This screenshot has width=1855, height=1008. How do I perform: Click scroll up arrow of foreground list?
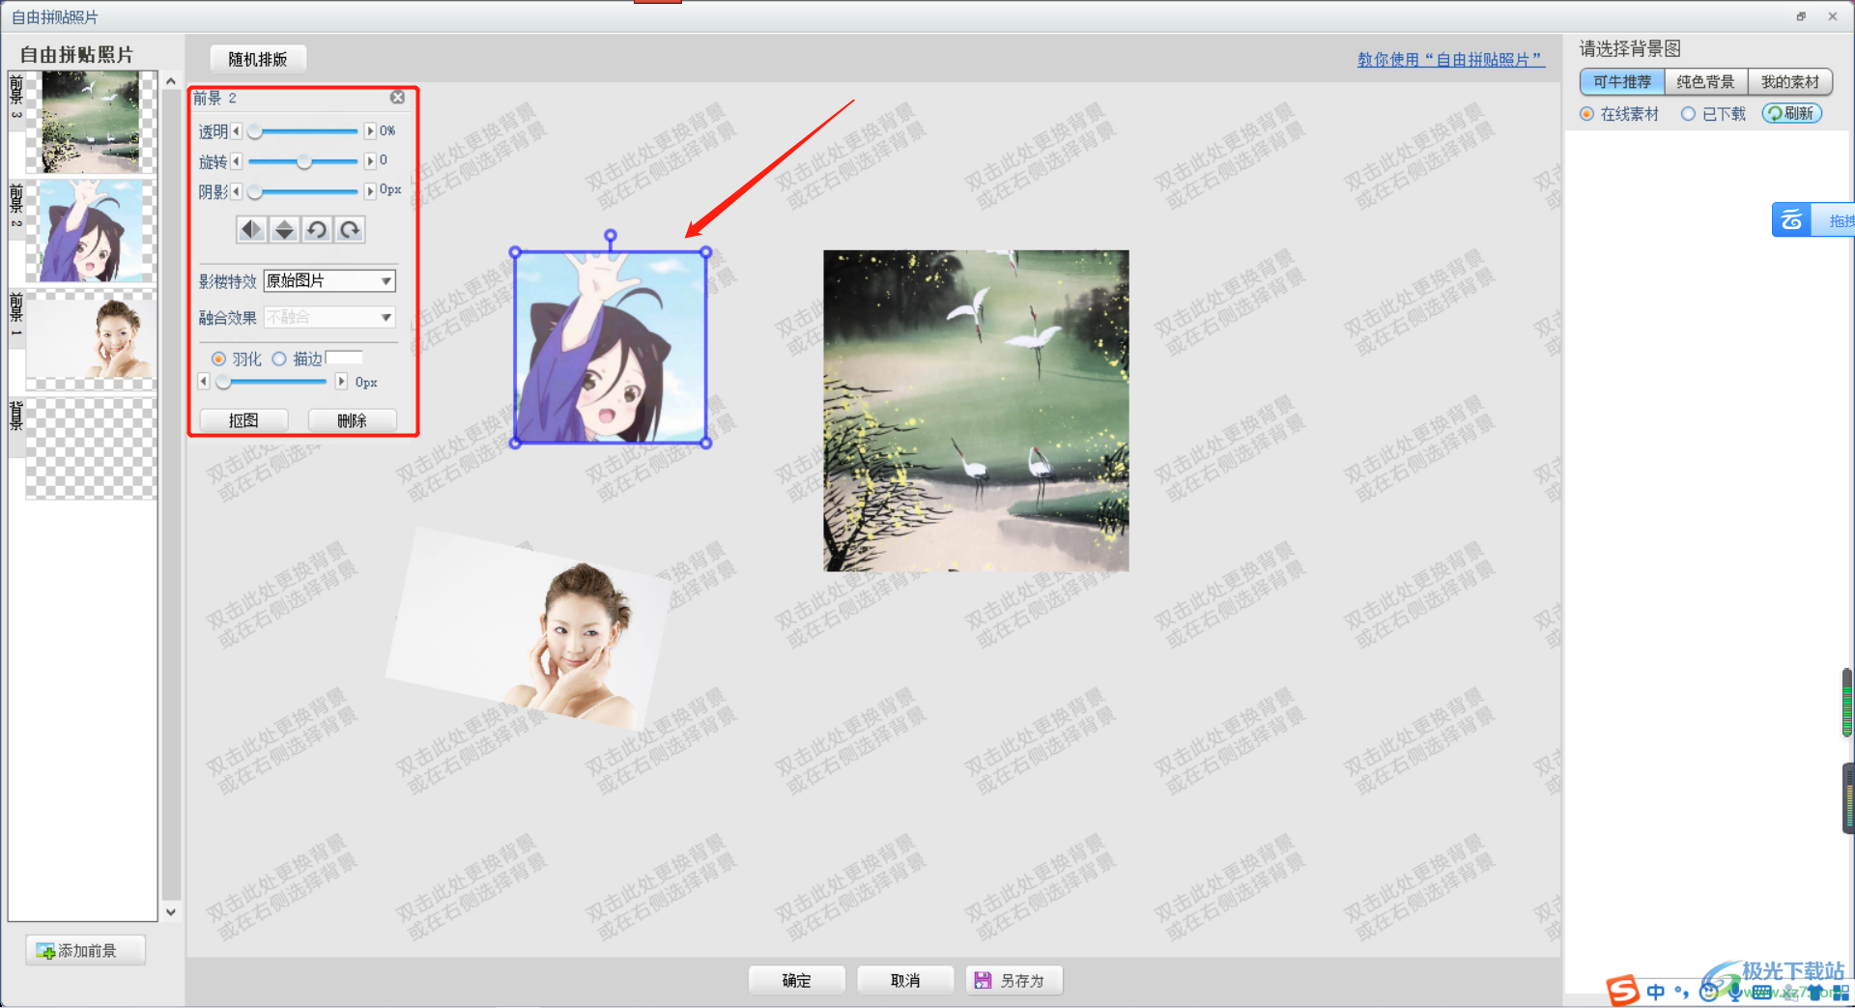171,82
